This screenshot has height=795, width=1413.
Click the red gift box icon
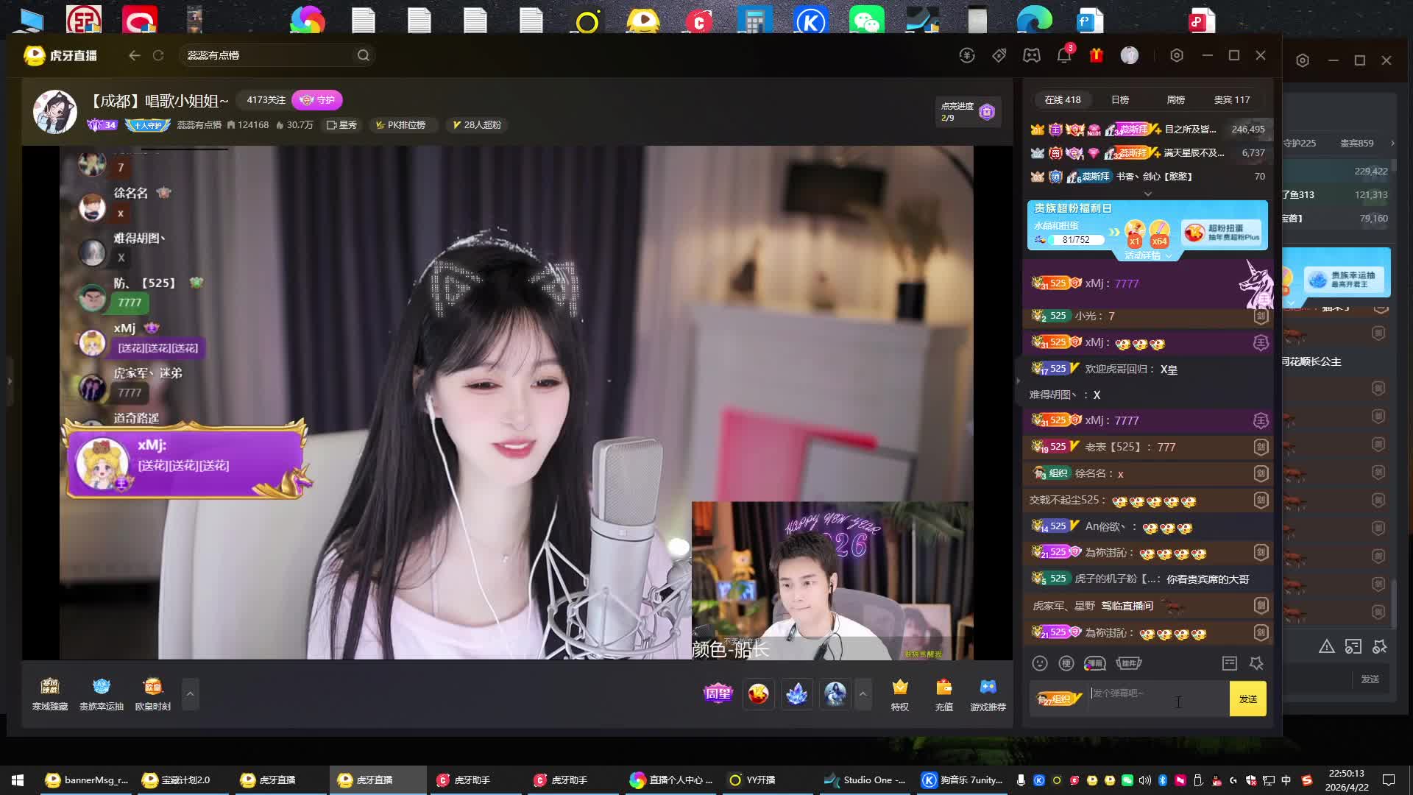coord(1097,55)
